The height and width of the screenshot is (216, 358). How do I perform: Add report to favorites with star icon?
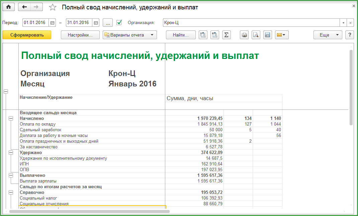click(53, 7)
